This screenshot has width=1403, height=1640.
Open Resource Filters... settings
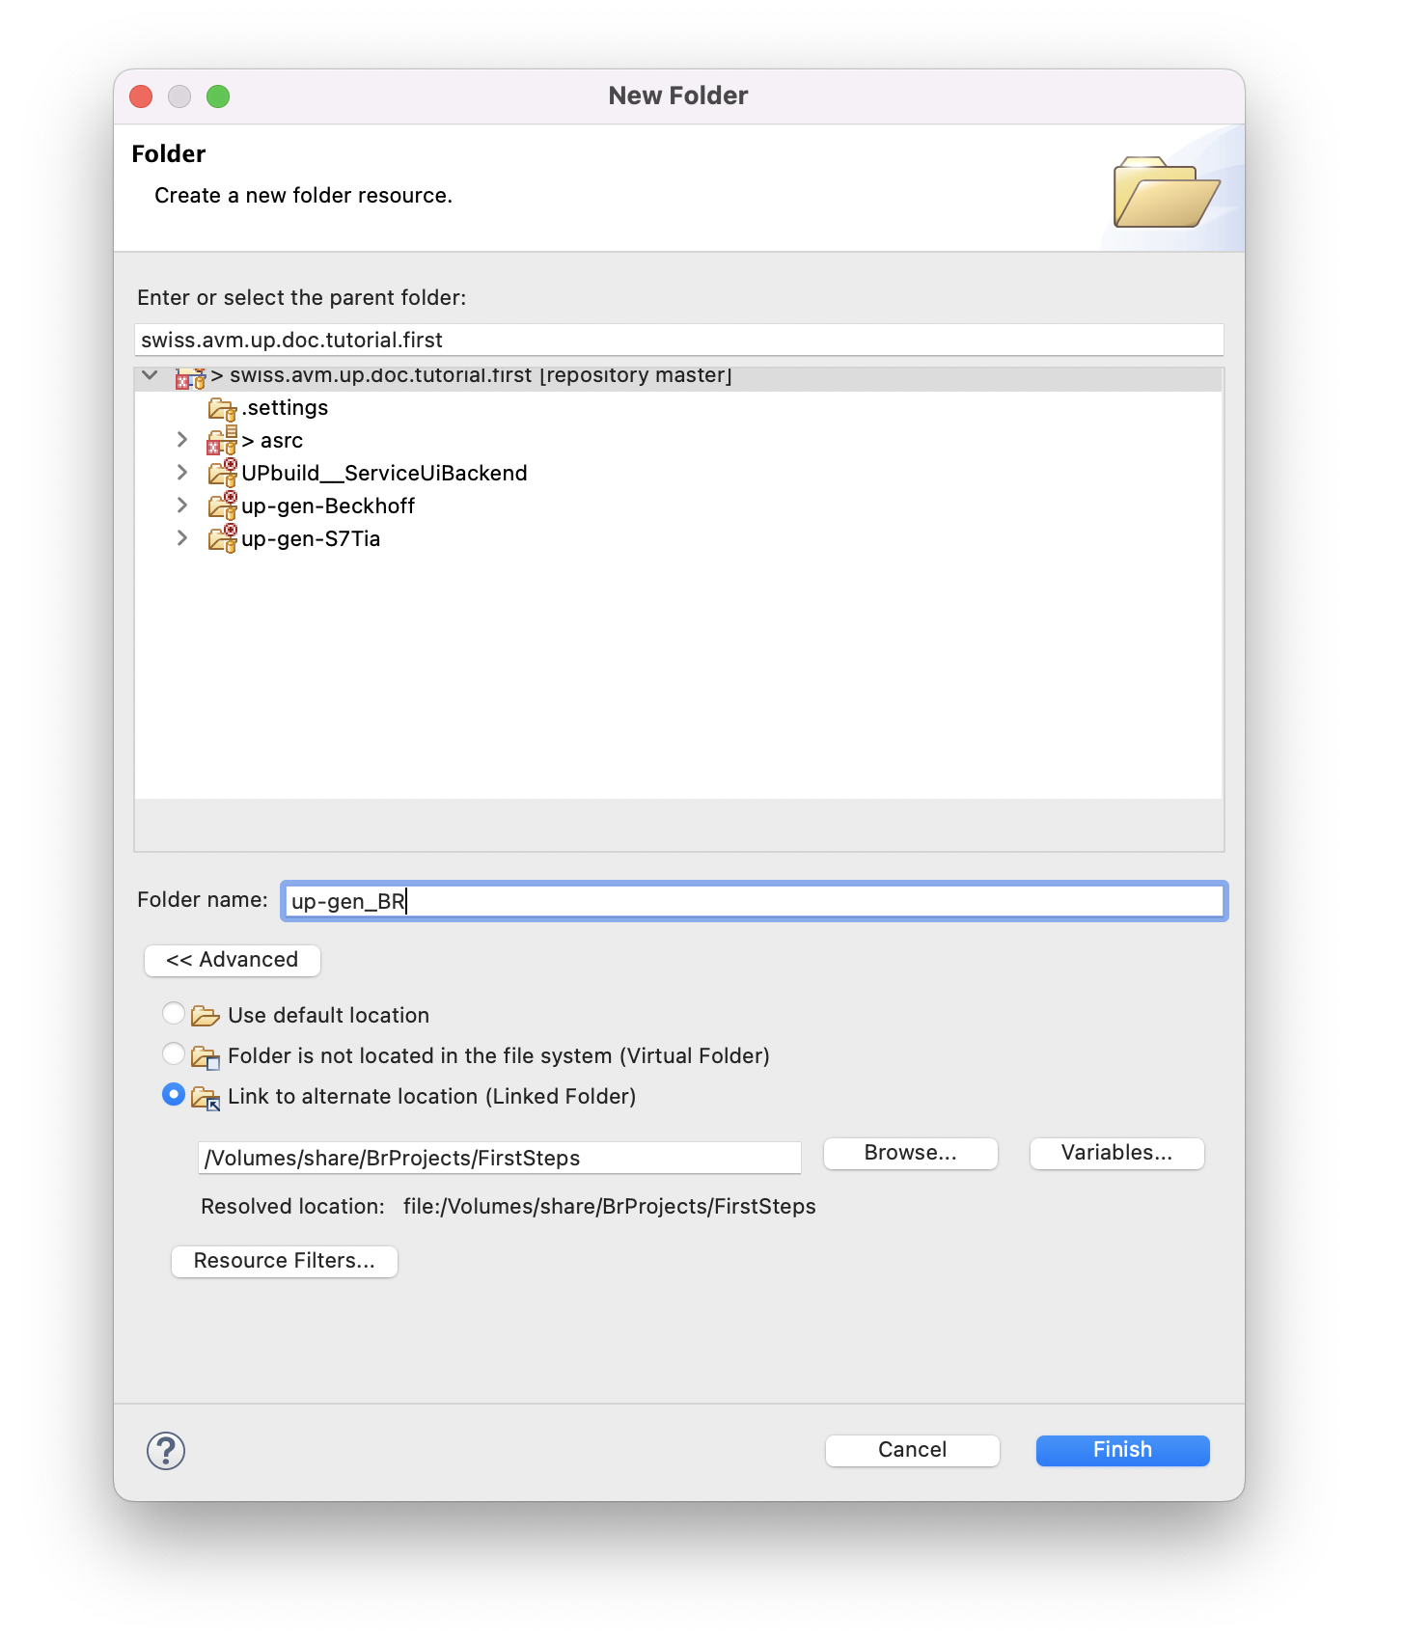[x=285, y=1261]
